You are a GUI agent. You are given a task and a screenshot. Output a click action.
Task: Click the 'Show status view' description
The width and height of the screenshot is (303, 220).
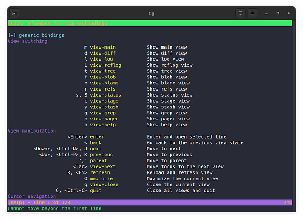(x=170, y=95)
